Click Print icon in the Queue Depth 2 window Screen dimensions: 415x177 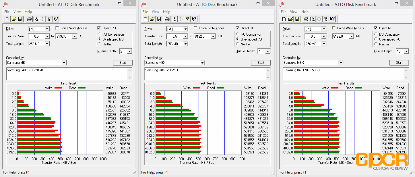click(x=29, y=19)
